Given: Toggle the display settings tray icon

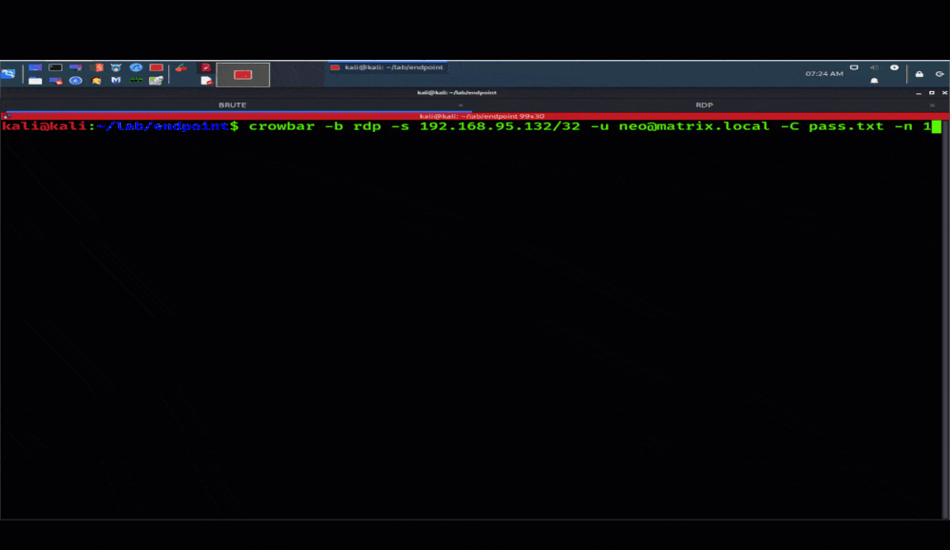Looking at the screenshot, I should pos(854,67).
